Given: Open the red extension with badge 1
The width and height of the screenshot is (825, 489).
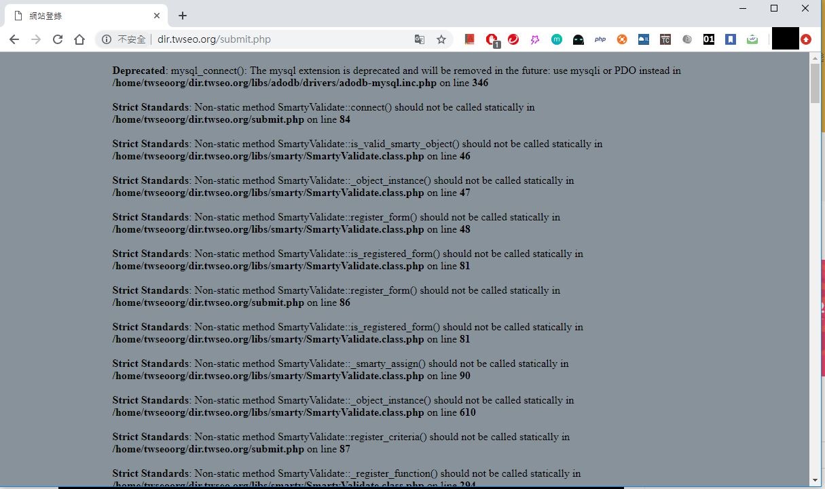Looking at the screenshot, I should pyautogui.click(x=492, y=40).
